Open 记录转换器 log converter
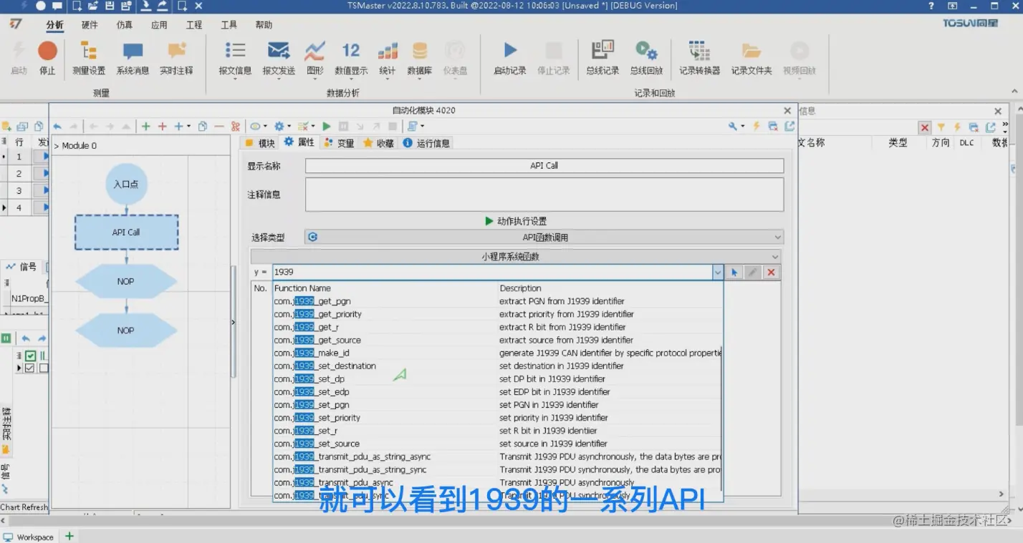 (x=700, y=58)
